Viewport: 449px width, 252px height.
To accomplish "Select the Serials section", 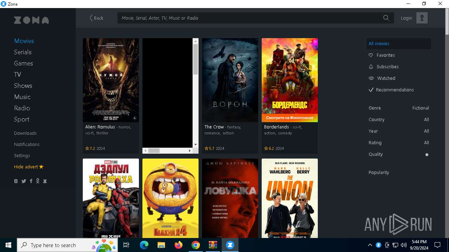I will click(23, 52).
